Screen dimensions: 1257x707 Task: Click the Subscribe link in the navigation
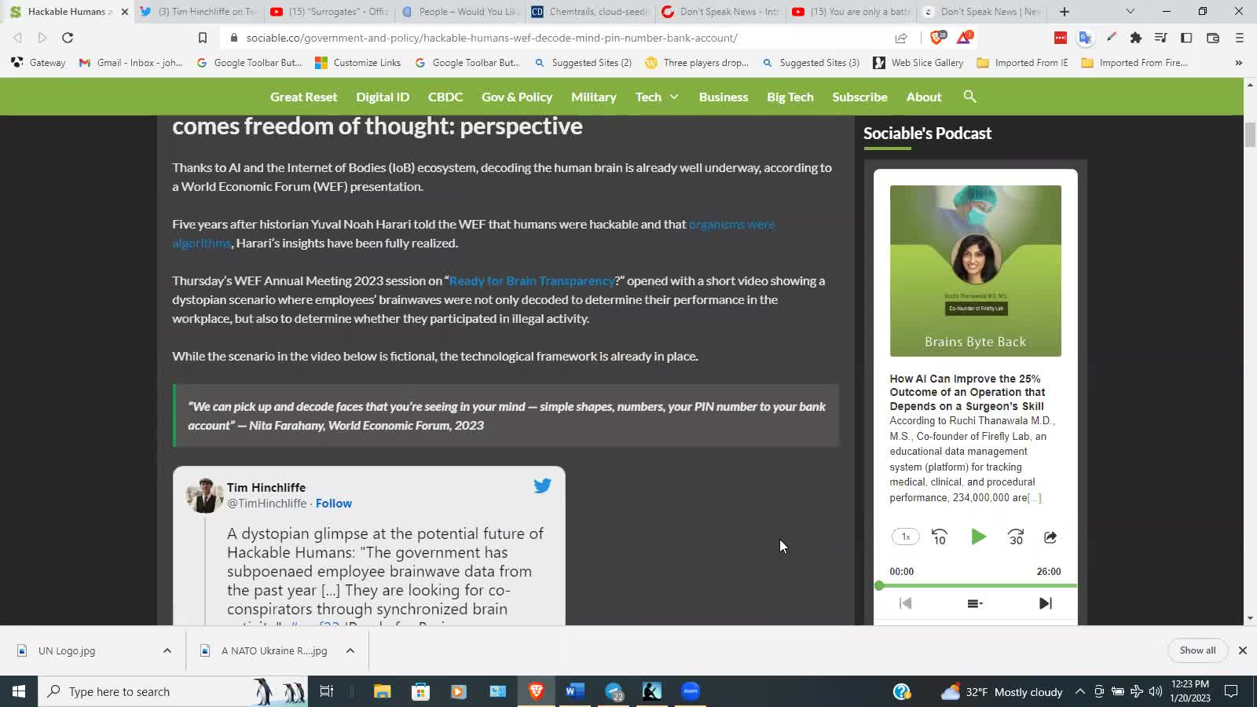pyautogui.click(x=859, y=97)
